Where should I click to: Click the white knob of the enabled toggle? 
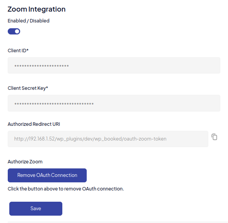(x=17, y=31)
